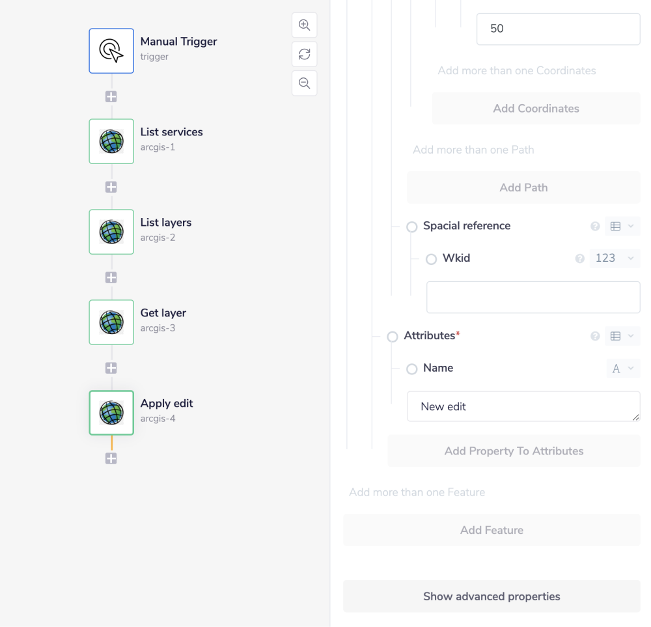Select the List services ArcGIS node
Screen dimensions: 651x627
pos(111,141)
